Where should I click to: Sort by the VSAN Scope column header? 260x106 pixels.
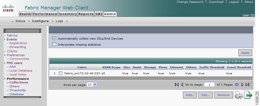pos(111,67)
